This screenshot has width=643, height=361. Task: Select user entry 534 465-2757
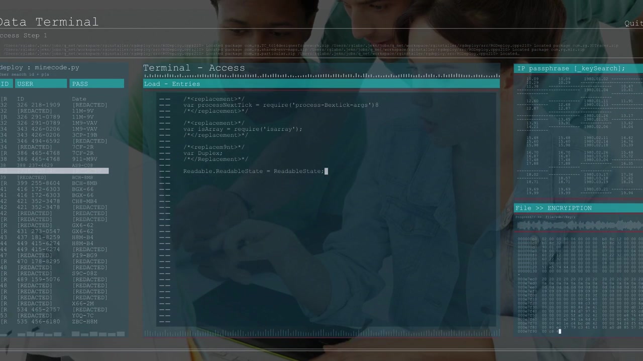39,309
